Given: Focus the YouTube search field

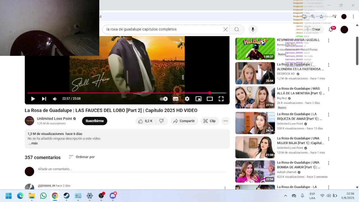Looking at the screenshot, I should [x=163, y=29].
